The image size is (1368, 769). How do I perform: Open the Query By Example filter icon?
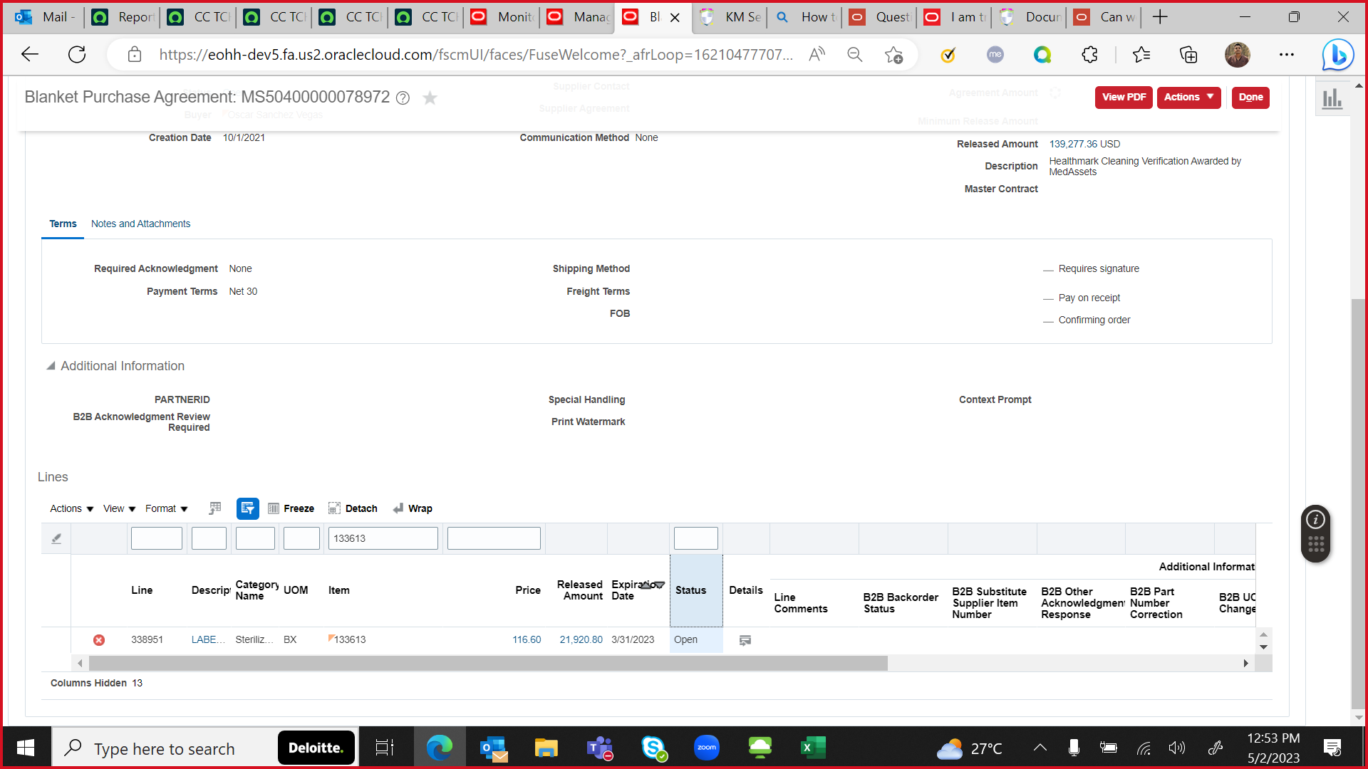pyautogui.click(x=248, y=508)
